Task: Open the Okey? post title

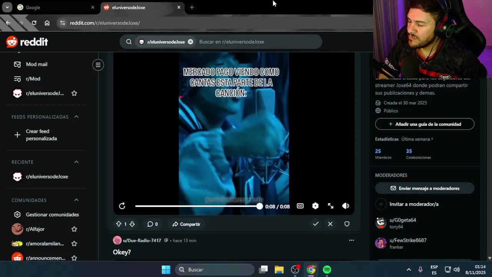Action: click(x=122, y=252)
